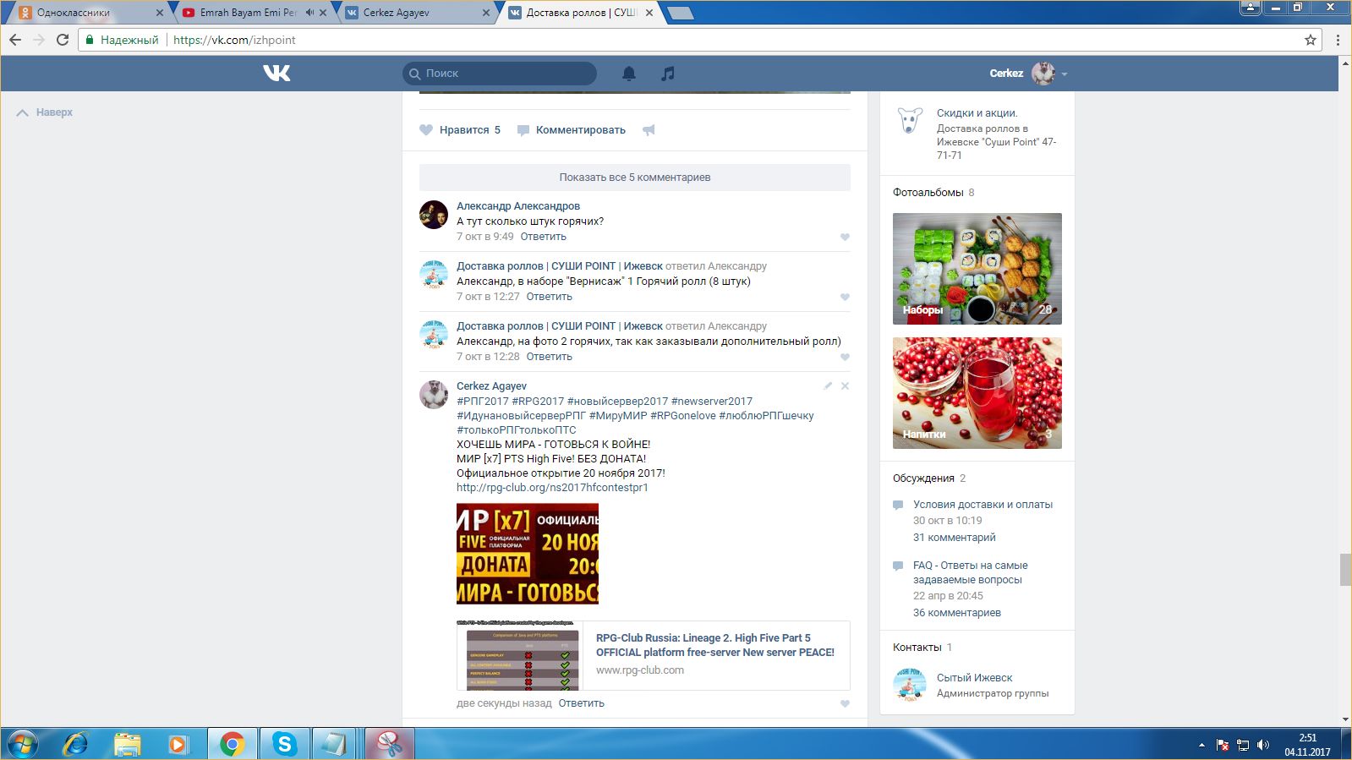Viewport: 1352px width, 760px height.
Task: Open the Наборы photo album thumbnail
Action: (977, 269)
